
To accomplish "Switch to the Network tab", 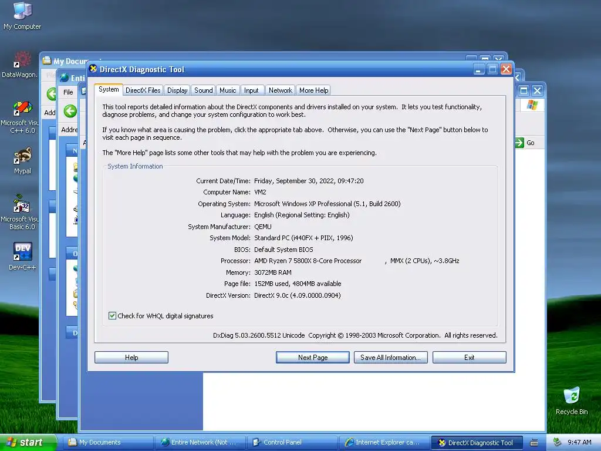I will [x=280, y=90].
